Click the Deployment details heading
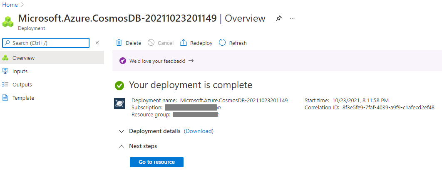Image resolution: width=442 pixels, height=175 pixels. point(155,131)
